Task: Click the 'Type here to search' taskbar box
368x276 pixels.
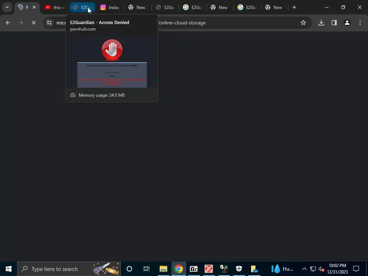Action: [x=69, y=269]
